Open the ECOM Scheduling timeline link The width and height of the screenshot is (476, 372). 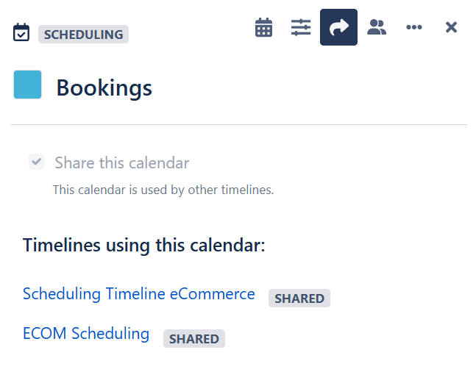pyautogui.click(x=86, y=334)
